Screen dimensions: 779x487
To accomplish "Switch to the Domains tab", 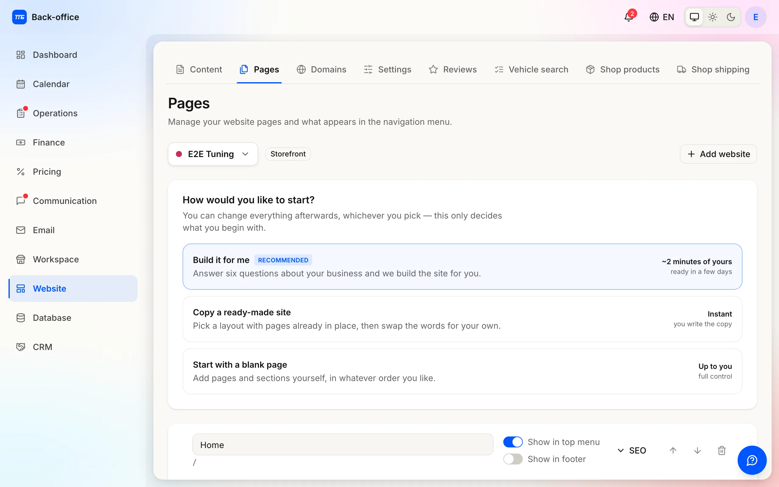I will 321,69.
